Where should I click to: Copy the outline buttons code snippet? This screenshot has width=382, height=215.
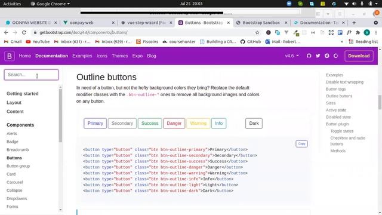coord(301,144)
